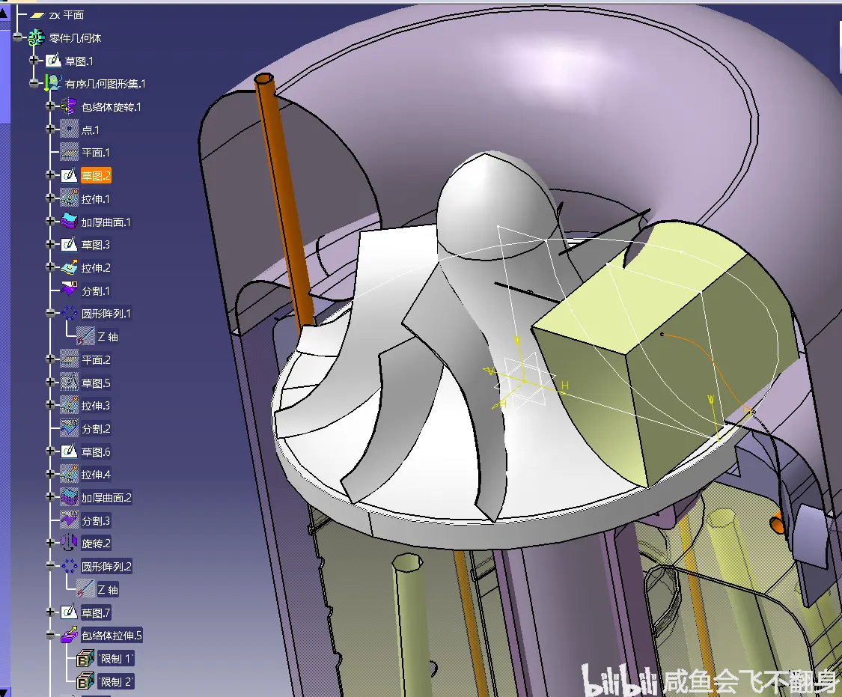Select 草图.2 highlighted tree item

point(96,176)
